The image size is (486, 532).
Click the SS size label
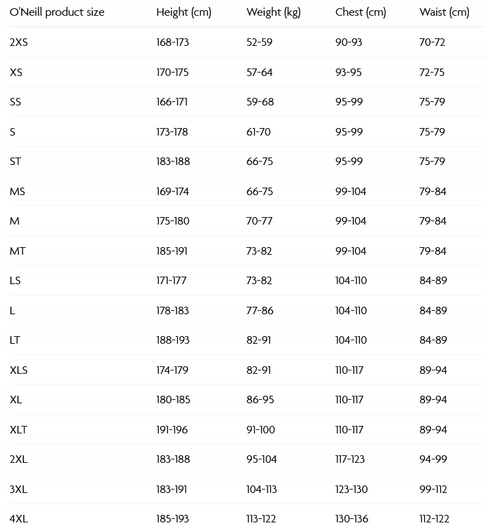[16, 102]
